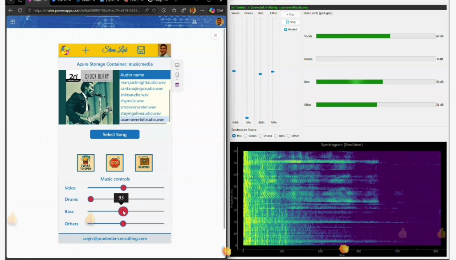Open the browser settings ellipsis menu
Screen dimensions: 456x260
203,10
